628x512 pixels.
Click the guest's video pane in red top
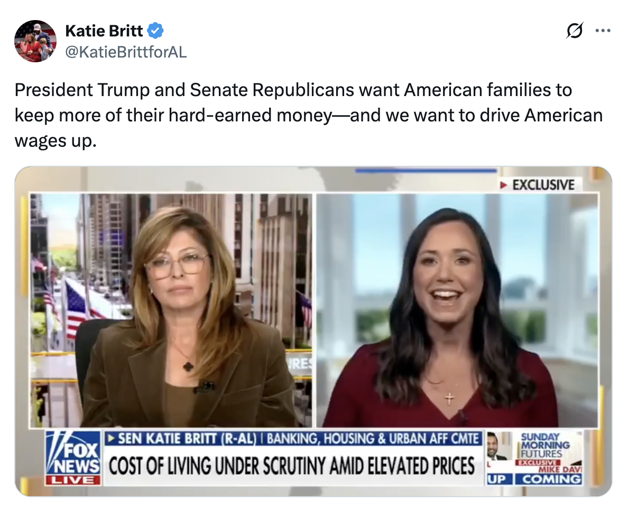[457, 310]
